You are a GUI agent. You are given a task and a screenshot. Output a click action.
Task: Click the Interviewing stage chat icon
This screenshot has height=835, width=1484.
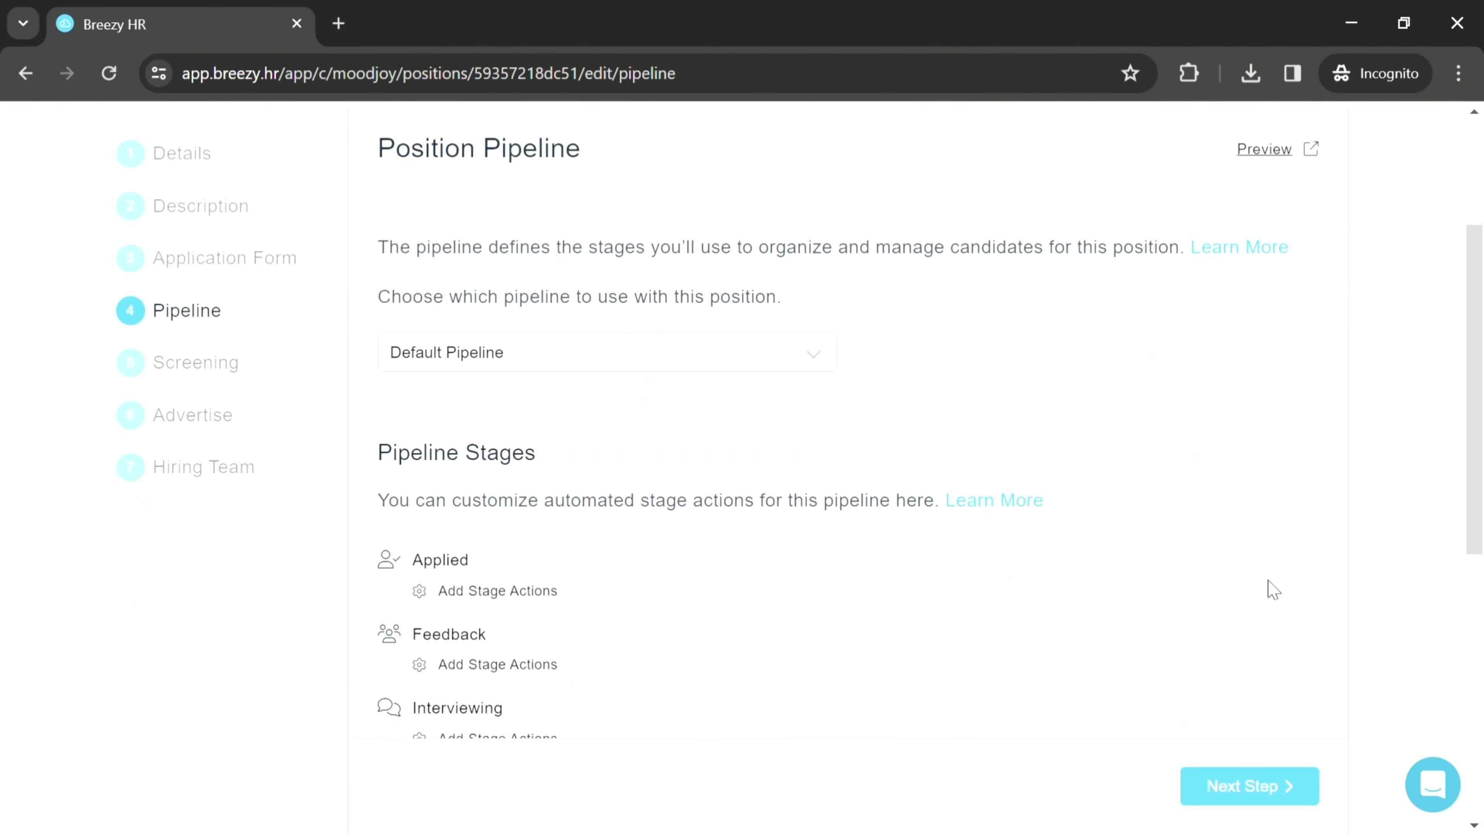pyautogui.click(x=388, y=707)
